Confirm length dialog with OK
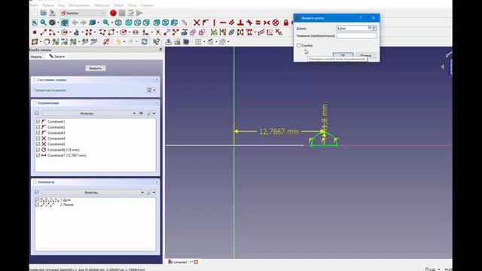Viewport: 482px width, 271px height. 343,55
